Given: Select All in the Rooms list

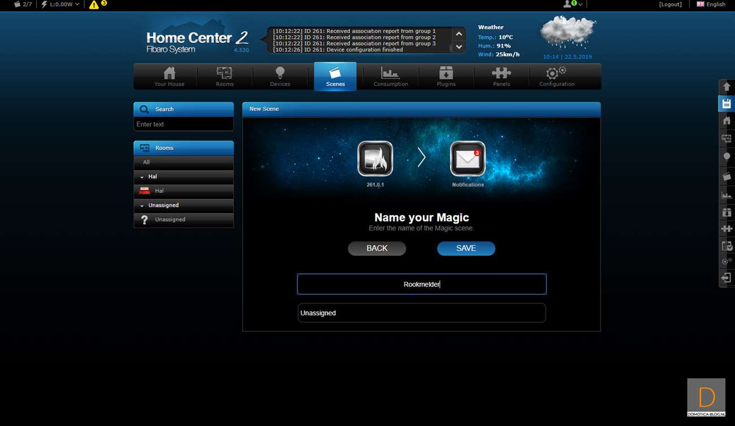Looking at the screenshot, I should click(x=184, y=162).
